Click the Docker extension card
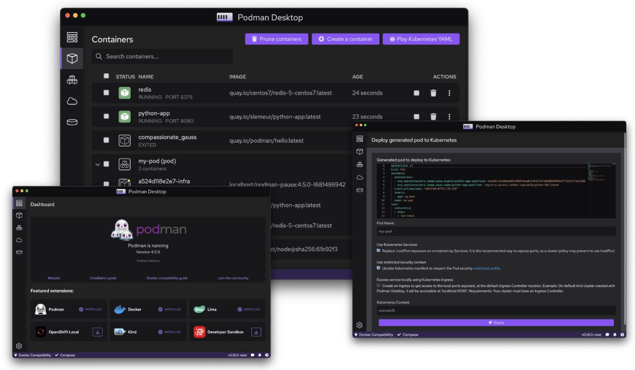 (x=148, y=309)
